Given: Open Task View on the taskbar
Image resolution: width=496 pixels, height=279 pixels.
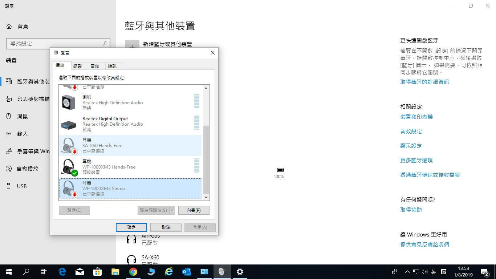Looking at the screenshot, I should tap(44, 272).
